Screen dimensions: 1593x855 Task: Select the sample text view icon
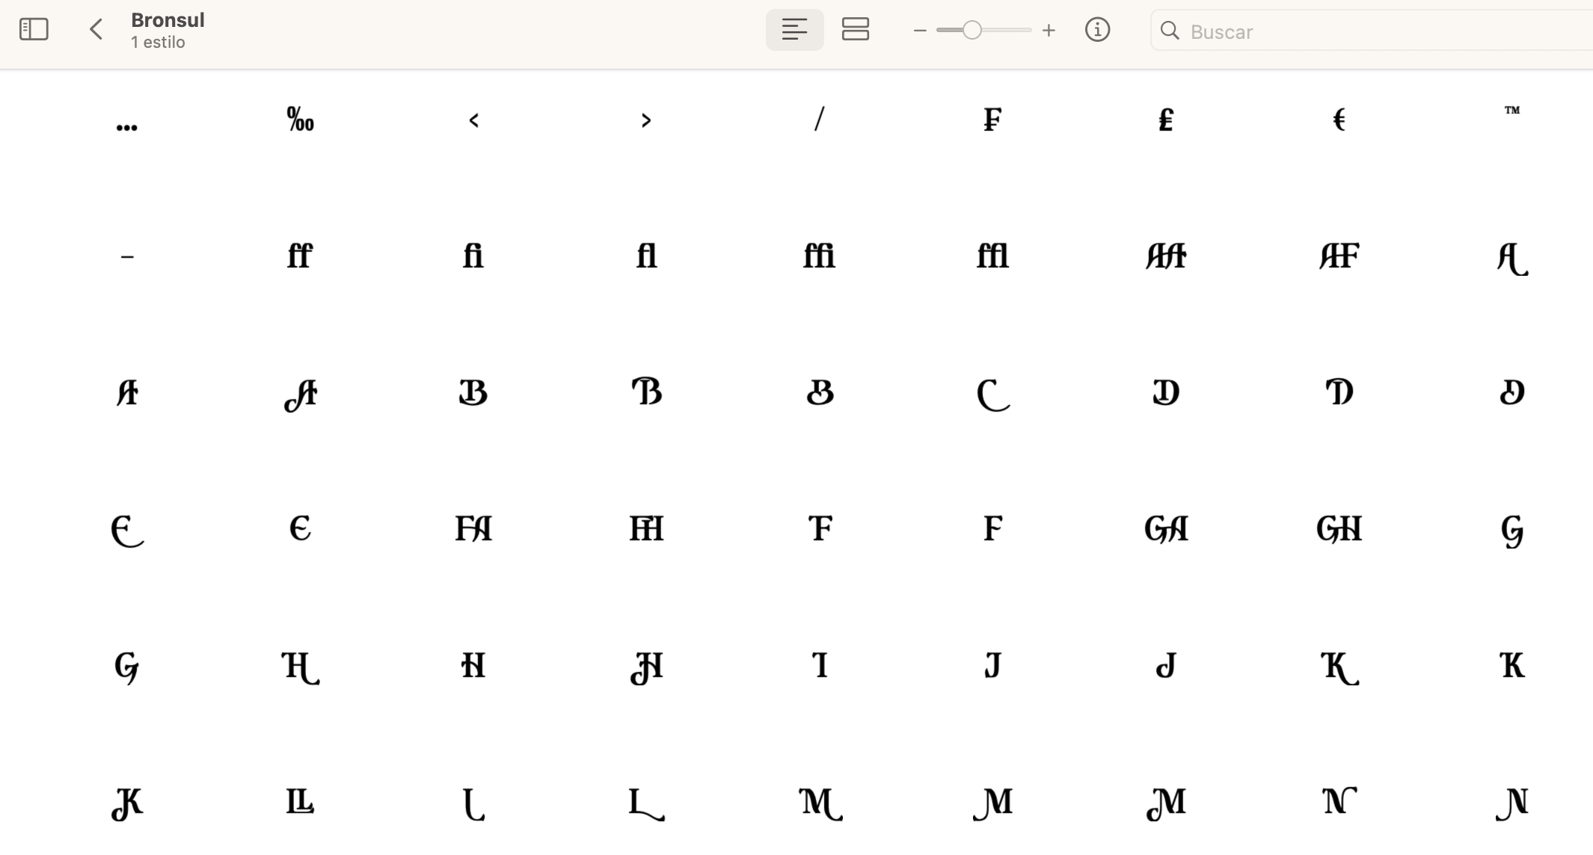(794, 30)
